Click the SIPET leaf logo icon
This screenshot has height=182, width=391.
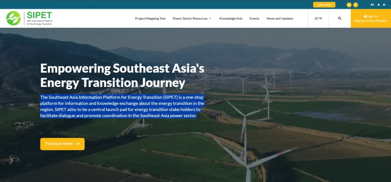[x=13, y=18]
